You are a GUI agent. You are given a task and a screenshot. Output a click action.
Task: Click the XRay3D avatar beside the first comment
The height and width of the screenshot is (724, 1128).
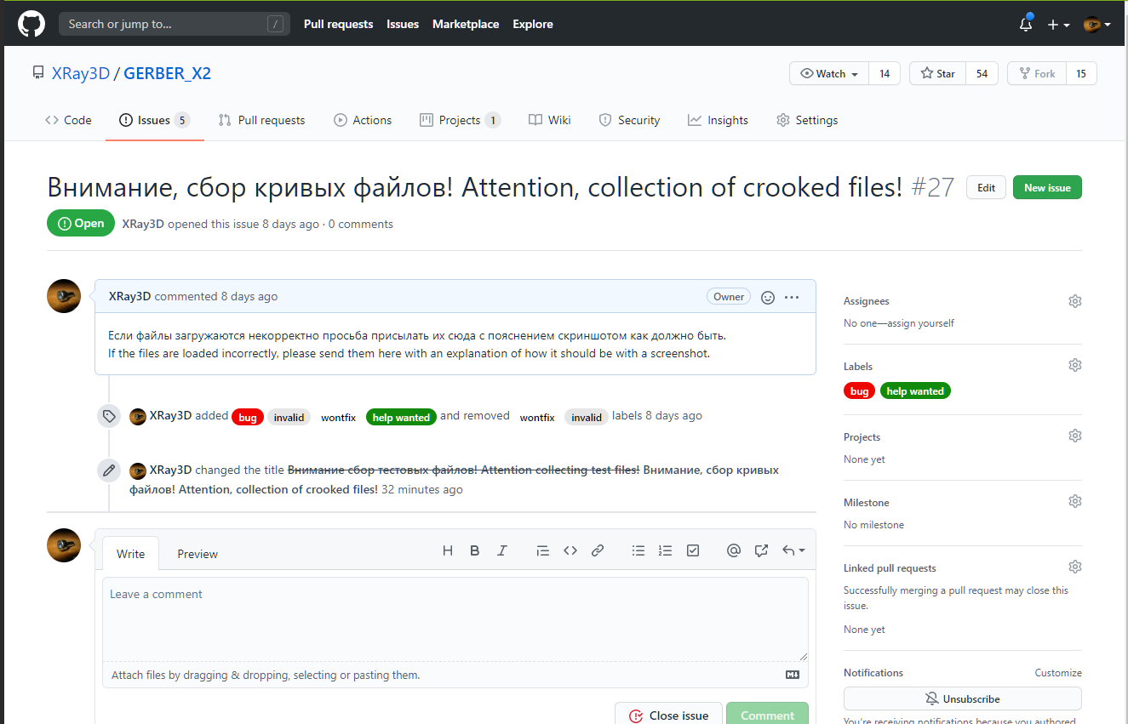[64, 296]
